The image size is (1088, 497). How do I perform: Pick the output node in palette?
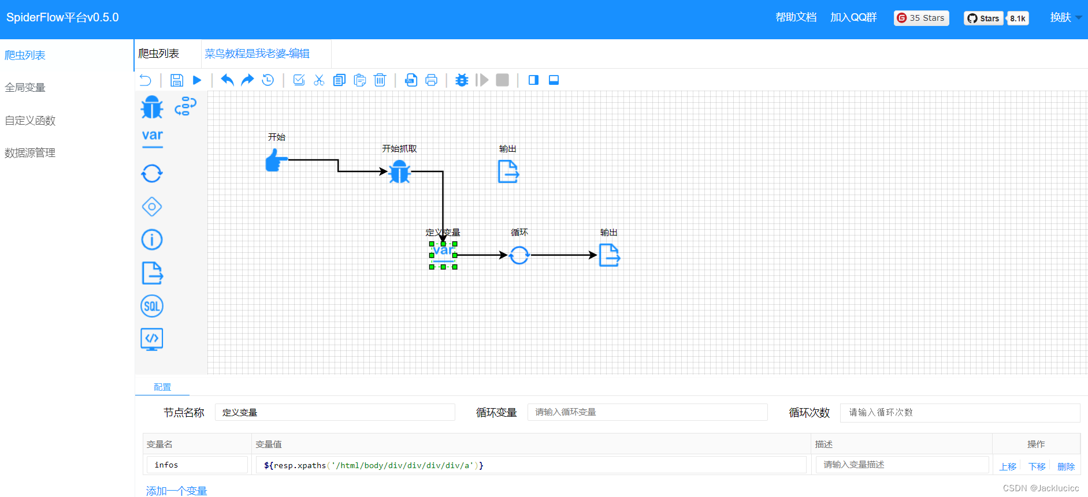coord(152,273)
